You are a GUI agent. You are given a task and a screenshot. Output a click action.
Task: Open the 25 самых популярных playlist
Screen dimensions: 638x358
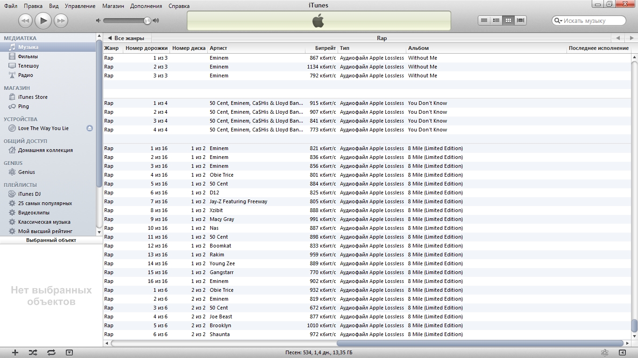(x=48, y=203)
